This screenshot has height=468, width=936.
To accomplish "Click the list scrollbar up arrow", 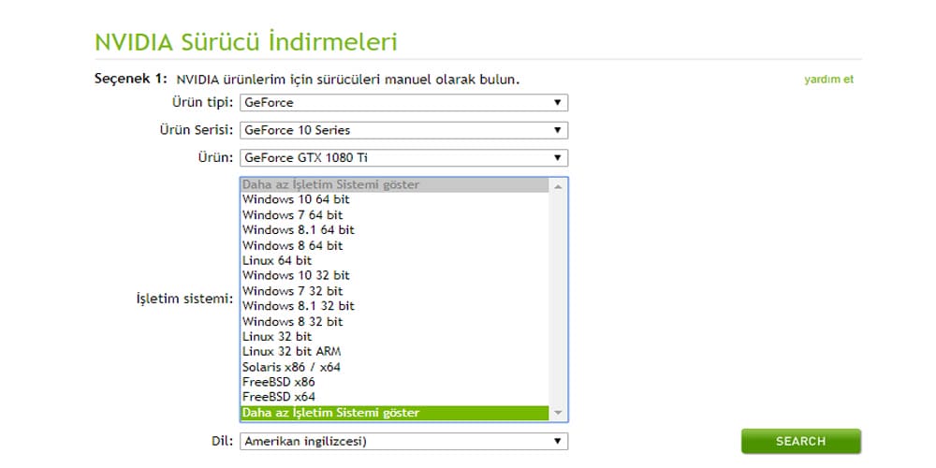I will (559, 185).
